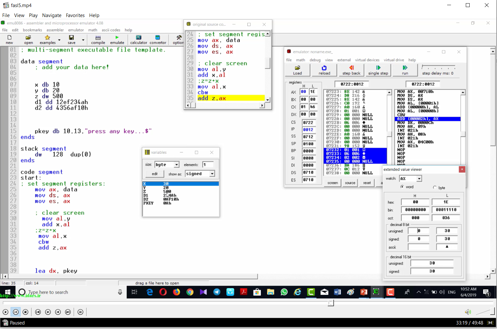The image size is (497, 329).
Task: Run the program in the emulator
Action: click(405, 70)
